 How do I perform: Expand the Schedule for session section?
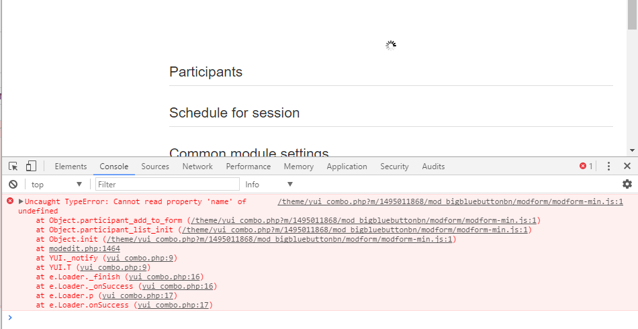click(x=234, y=113)
